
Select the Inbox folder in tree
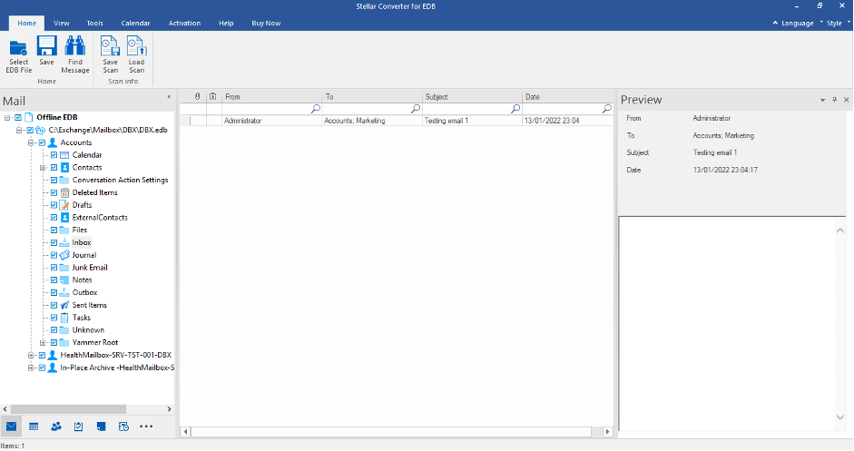tap(82, 243)
